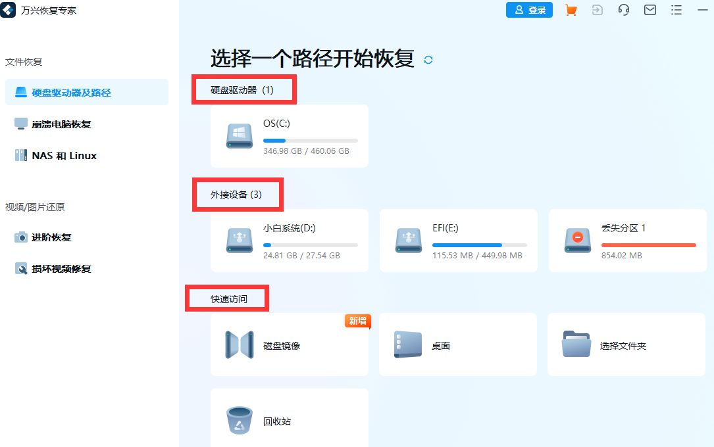Click the 登录 login button

(x=529, y=10)
